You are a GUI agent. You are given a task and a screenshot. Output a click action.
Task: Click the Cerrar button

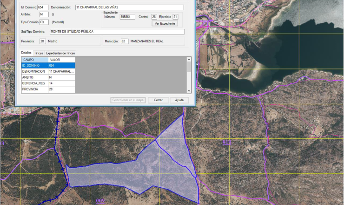(158, 100)
